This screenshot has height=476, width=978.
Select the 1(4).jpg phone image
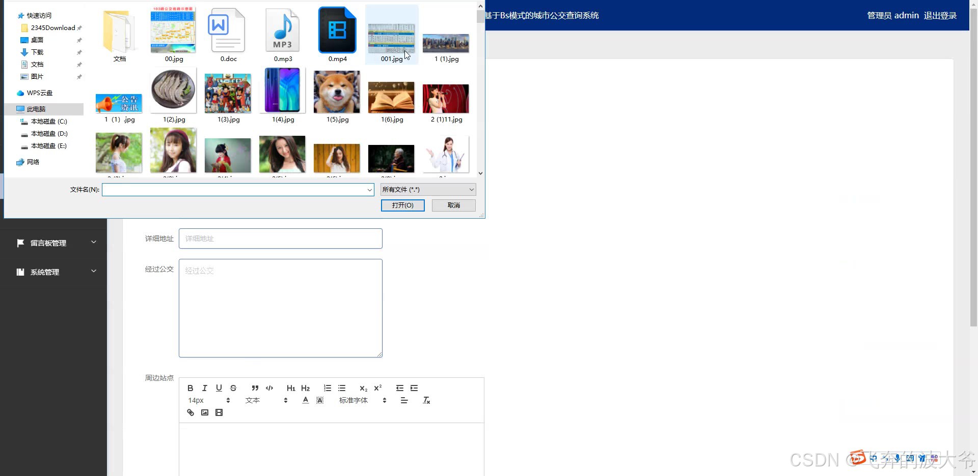point(283,96)
